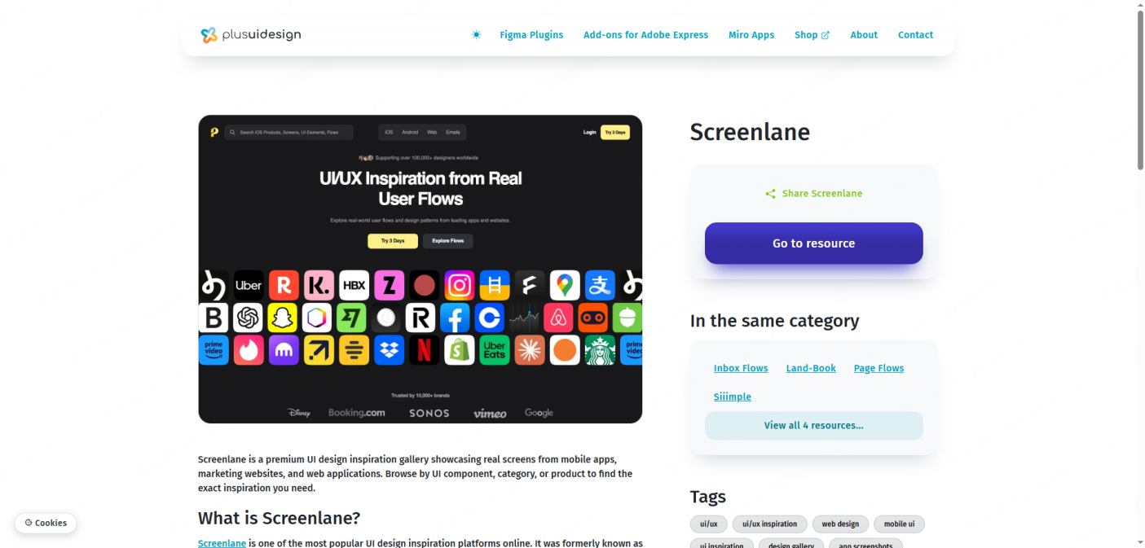
Task: Select the ui/ux inspiration tag
Action: pyautogui.click(x=769, y=524)
